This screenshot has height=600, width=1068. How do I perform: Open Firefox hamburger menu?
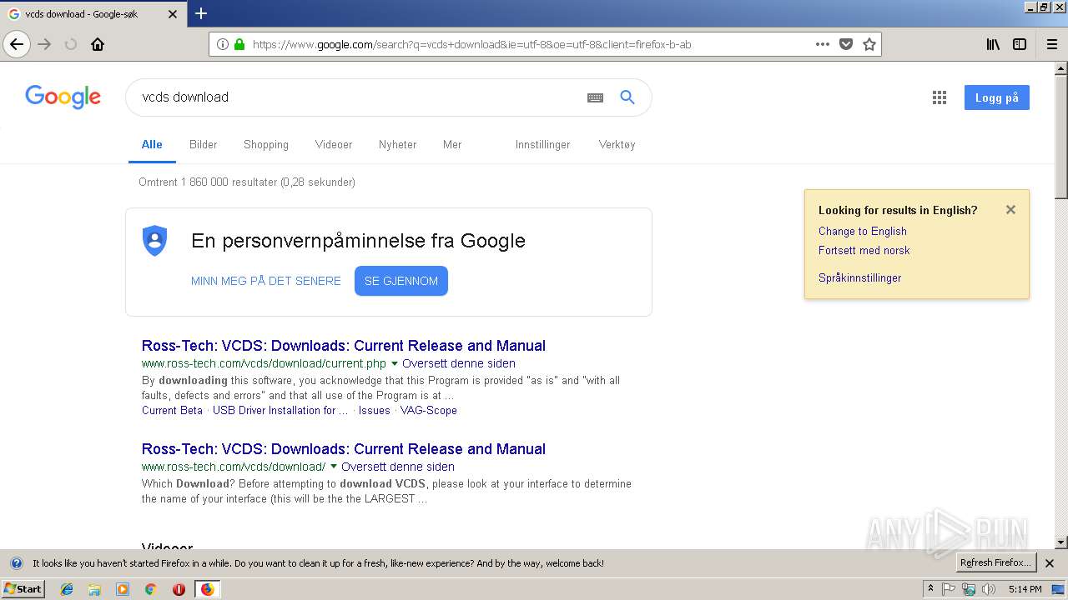coord(1051,44)
